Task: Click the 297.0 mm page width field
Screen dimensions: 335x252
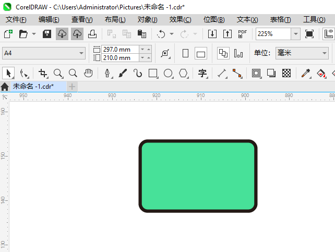Action: [120, 50]
